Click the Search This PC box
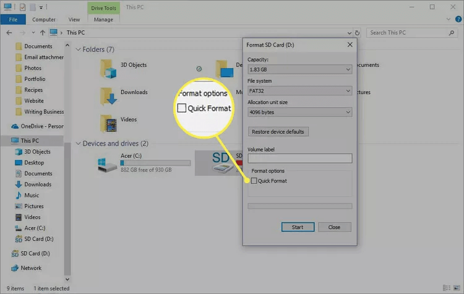Image resolution: width=464 pixels, height=294 pixels. [408, 32]
